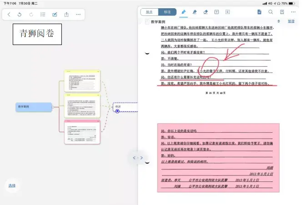Tap the line 问：他们两个平时有矛盾没有？

[x=183, y=52]
